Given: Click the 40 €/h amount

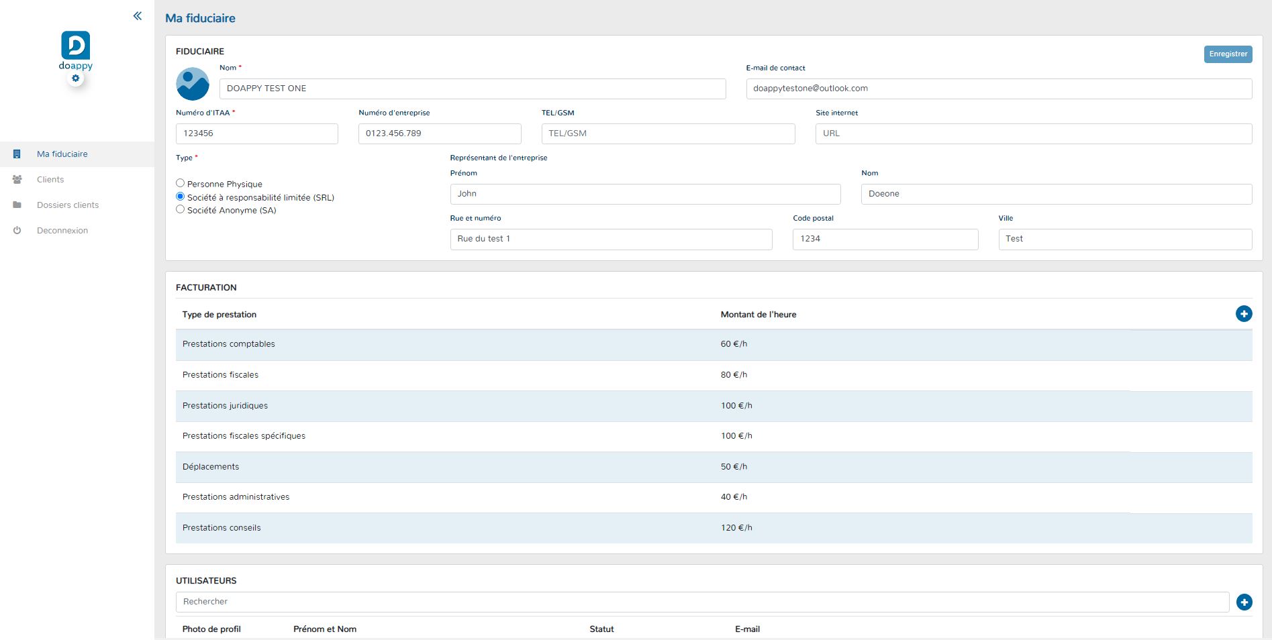Looking at the screenshot, I should coord(734,497).
